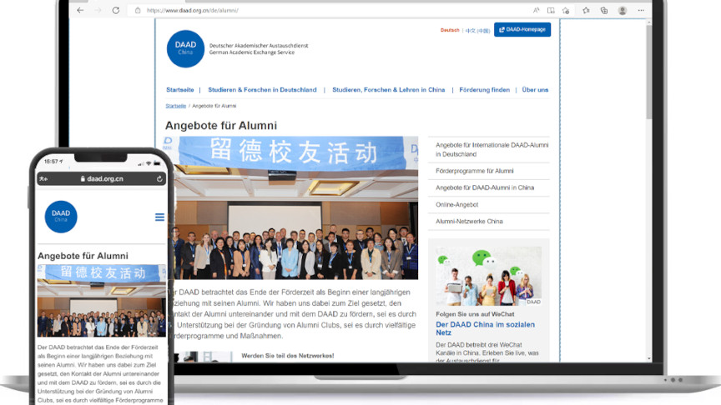The height and width of the screenshot is (405, 721).
Task: Tap the hamburger menu on phone
Action: (x=159, y=217)
